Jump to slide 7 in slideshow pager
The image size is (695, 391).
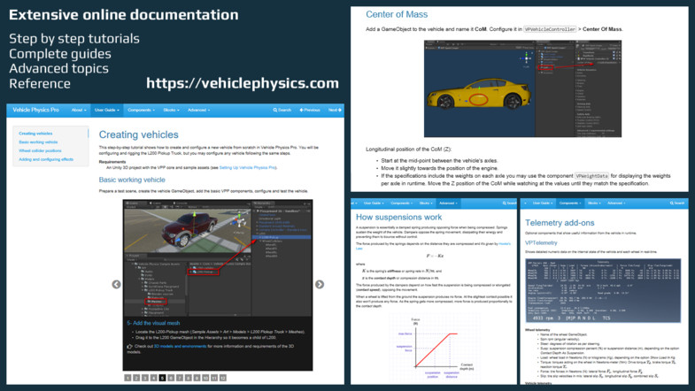(x=180, y=378)
